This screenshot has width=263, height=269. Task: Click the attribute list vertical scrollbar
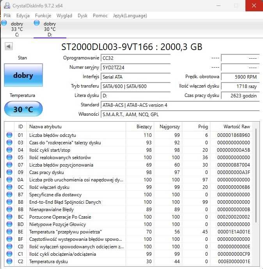pyautogui.click(x=256, y=175)
